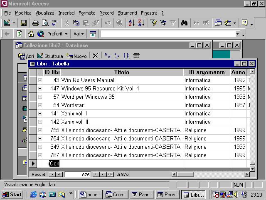Click the Print icon
This screenshot has width=266, height=200.
click(x=36, y=23)
